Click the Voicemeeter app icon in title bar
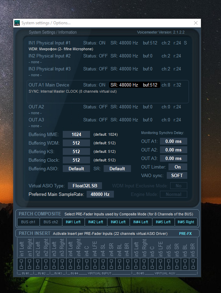This screenshot has height=293, width=221. click(x=17, y=23)
